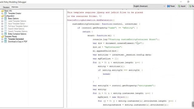The height and width of the screenshot is (109, 194).
Task: Click the Configuration folder icon
Action: (3, 16)
